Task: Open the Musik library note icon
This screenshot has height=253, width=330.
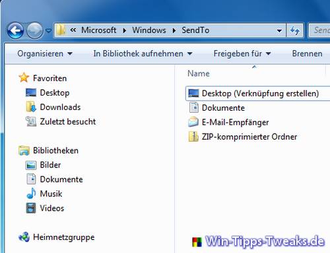Action: point(31,194)
